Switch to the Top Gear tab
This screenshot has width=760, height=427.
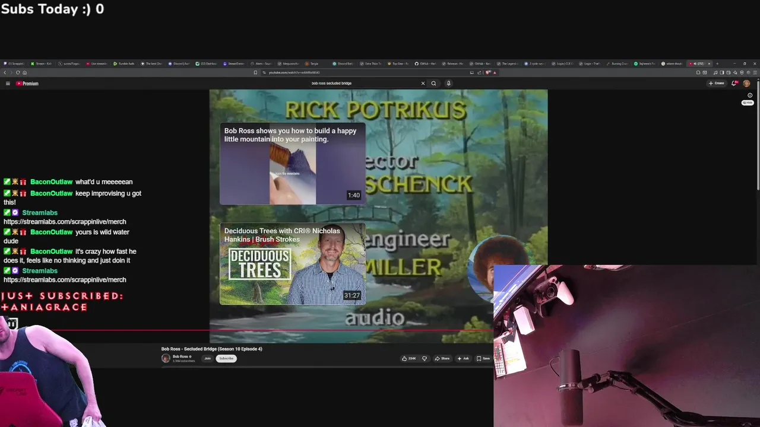click(397, 63)
